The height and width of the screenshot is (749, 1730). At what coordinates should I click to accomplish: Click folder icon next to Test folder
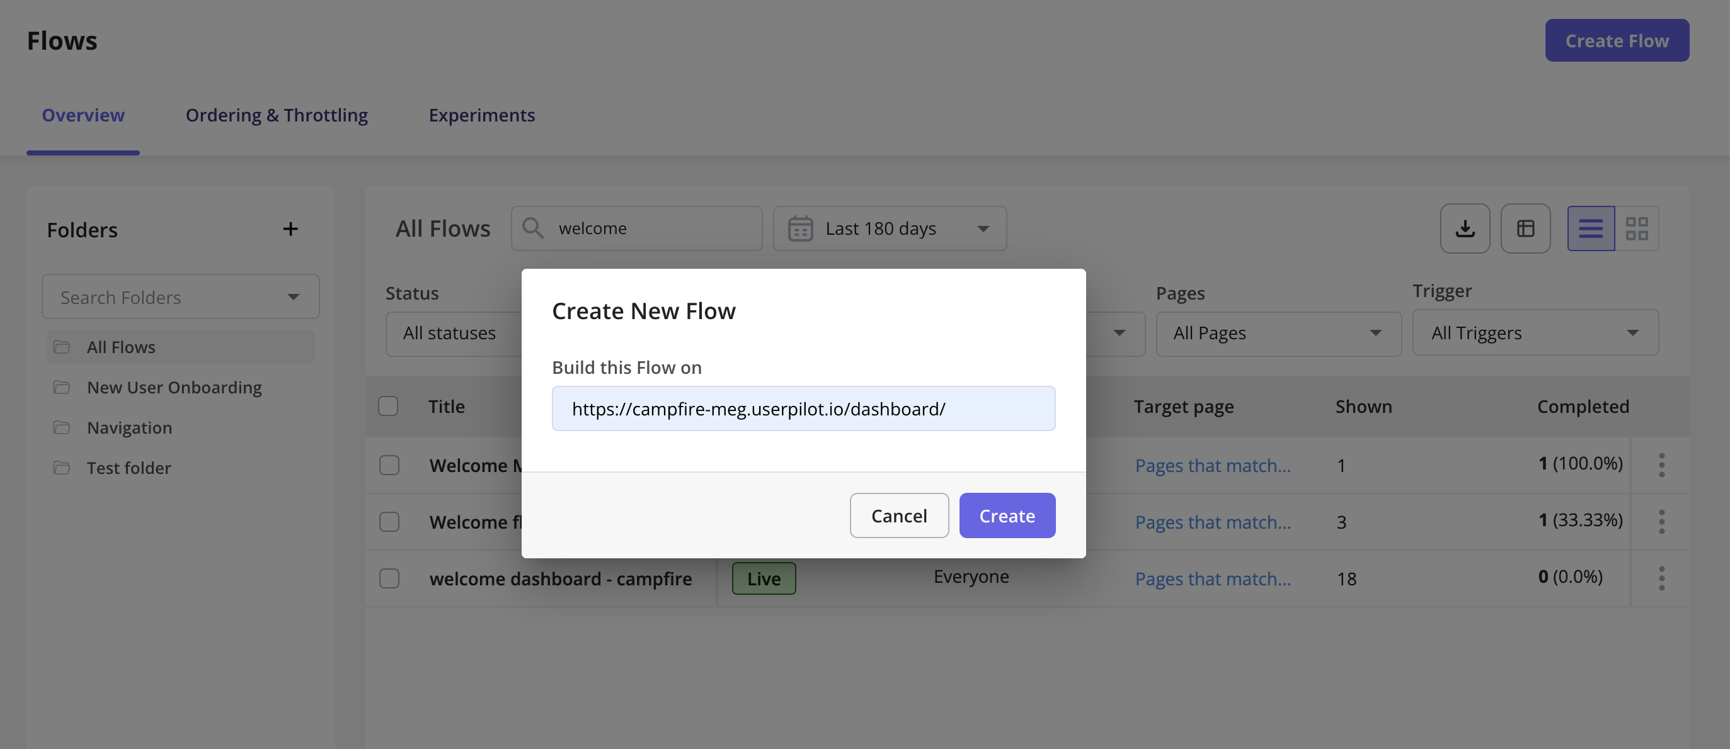(62, 468)
